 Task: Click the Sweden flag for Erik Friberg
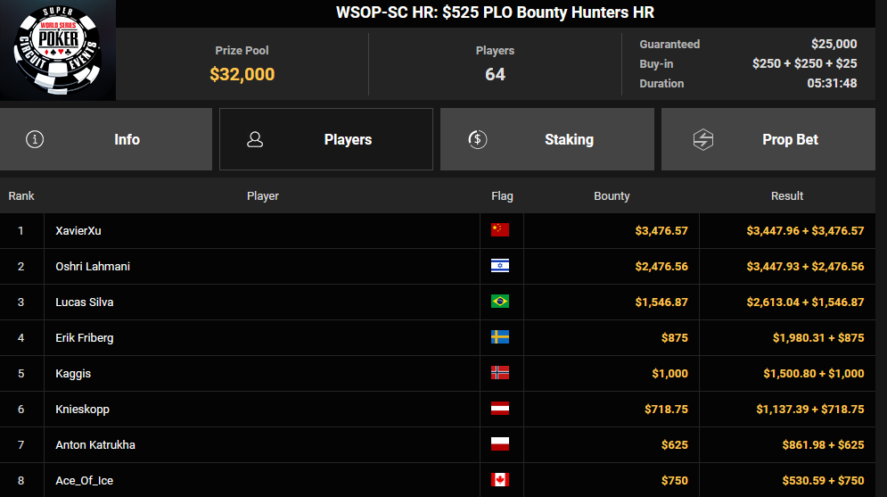click(500, 337)
